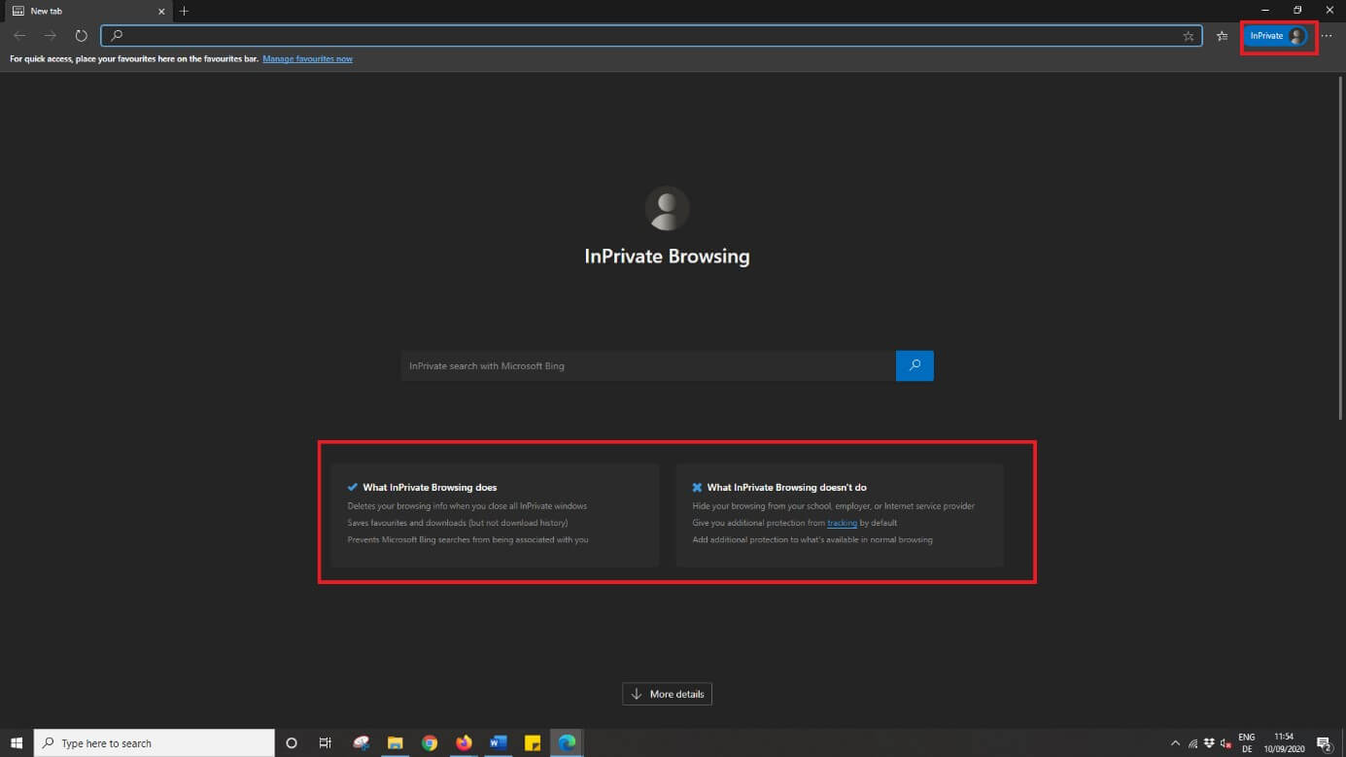Add this page to favourites star
Screen dimensions: 1346x757
1188,36
